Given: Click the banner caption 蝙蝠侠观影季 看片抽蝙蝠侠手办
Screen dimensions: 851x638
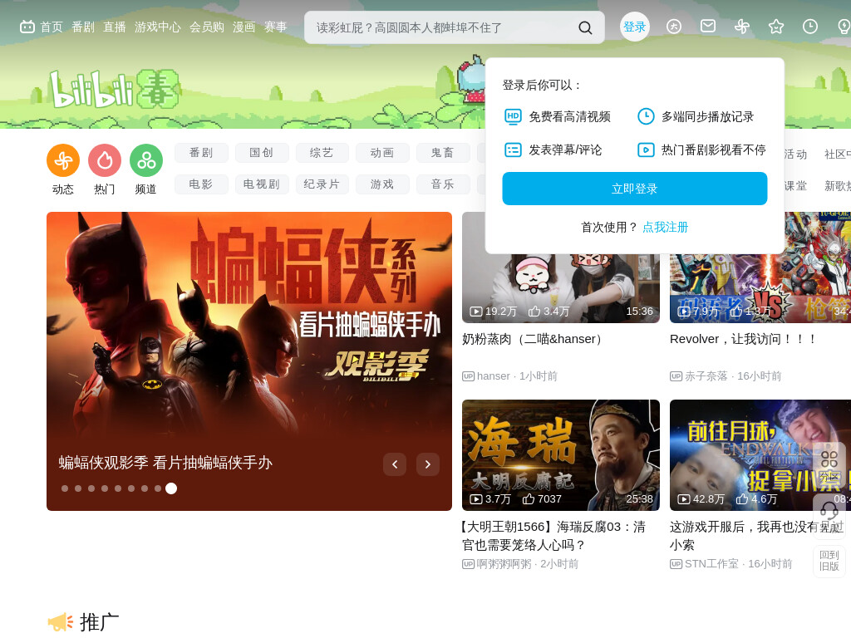Looking at the screenshot, I should tap(165, 463).
